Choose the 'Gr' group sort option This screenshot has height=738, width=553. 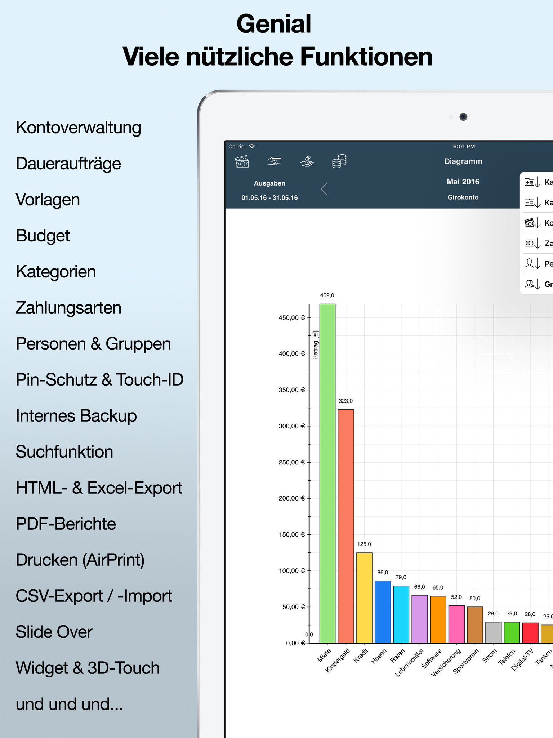[x=536, y=284]
